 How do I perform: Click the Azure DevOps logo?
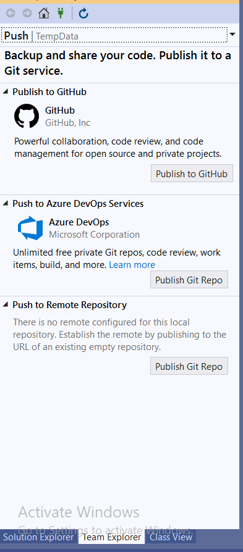pos(30,228)
